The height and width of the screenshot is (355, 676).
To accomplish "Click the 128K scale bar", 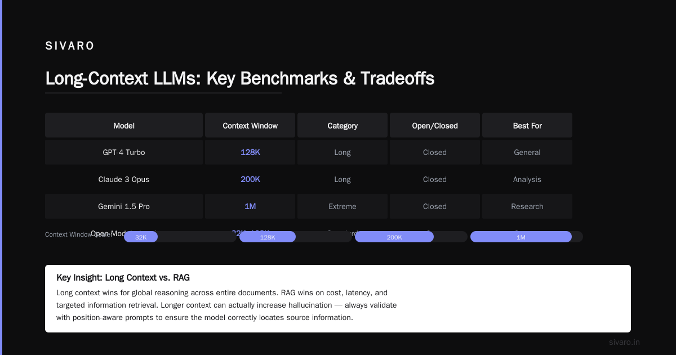I will click(x=268, y=237).
